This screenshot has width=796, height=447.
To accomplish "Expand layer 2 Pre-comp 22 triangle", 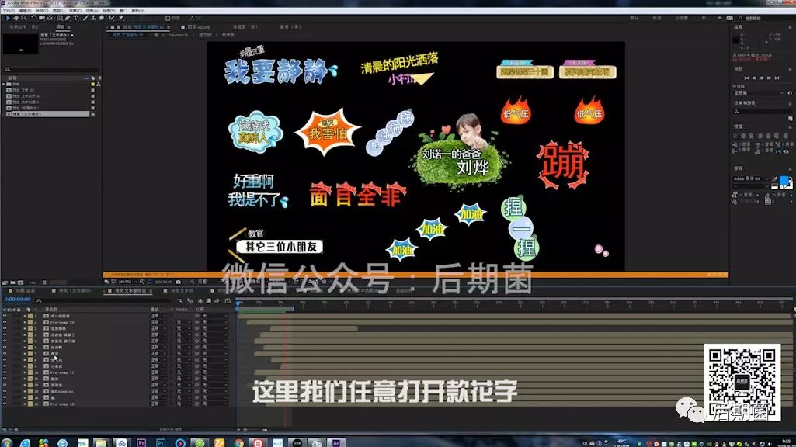I will (25, 322).
